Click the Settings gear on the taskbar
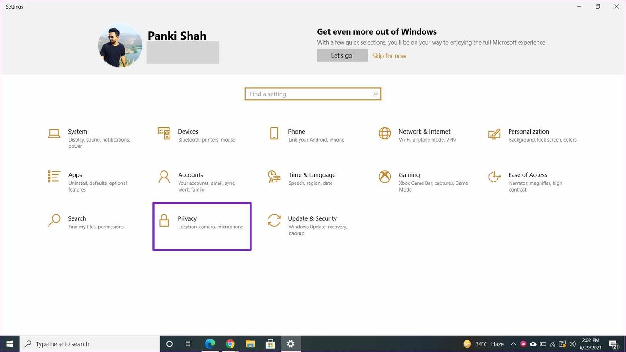The image size is (626, 352). pos(291,344)
